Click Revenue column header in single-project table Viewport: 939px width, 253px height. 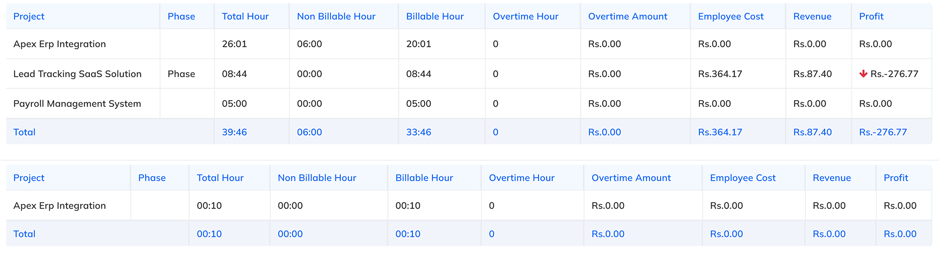coord(831,178)
